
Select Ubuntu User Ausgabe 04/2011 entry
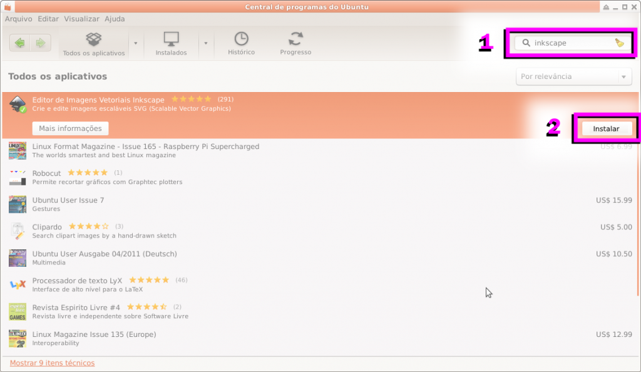coord(320,258)
